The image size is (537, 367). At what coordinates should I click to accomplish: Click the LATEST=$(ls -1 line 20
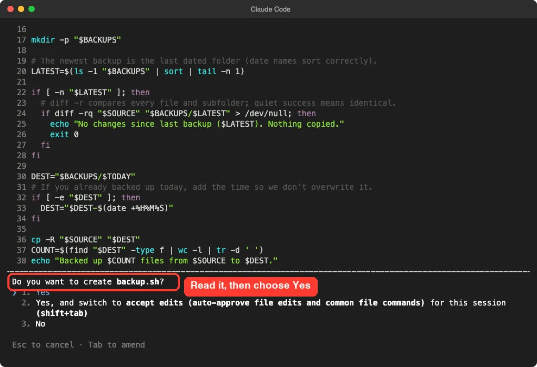click(138, 71)
